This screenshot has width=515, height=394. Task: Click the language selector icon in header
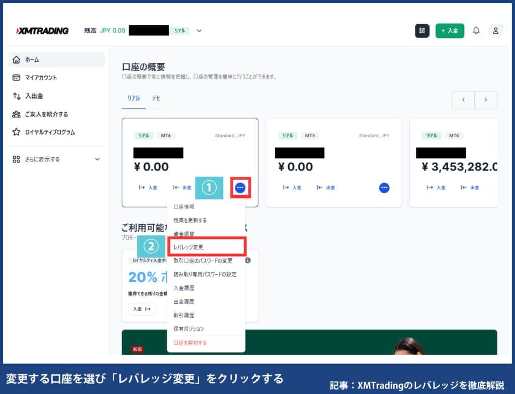(x=422, y=30)
